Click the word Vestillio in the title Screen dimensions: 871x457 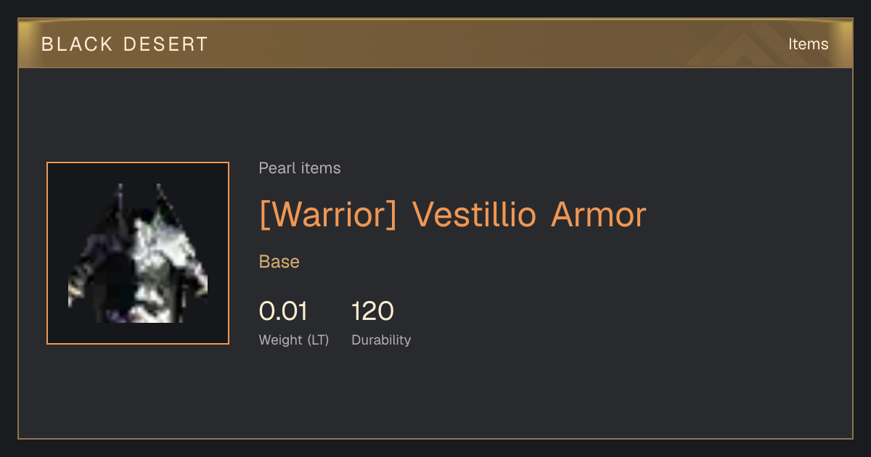(474, 215)
